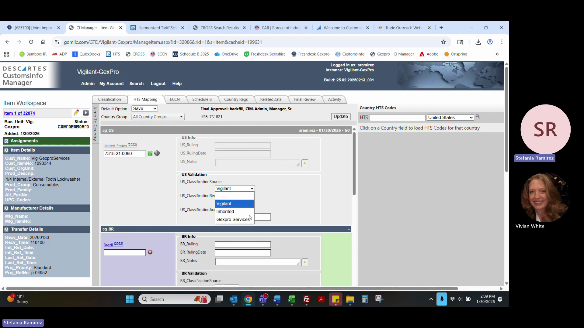Open the Item 1 of 32074 link
Screen dimensions: 584x328
(x=19, y=113)
